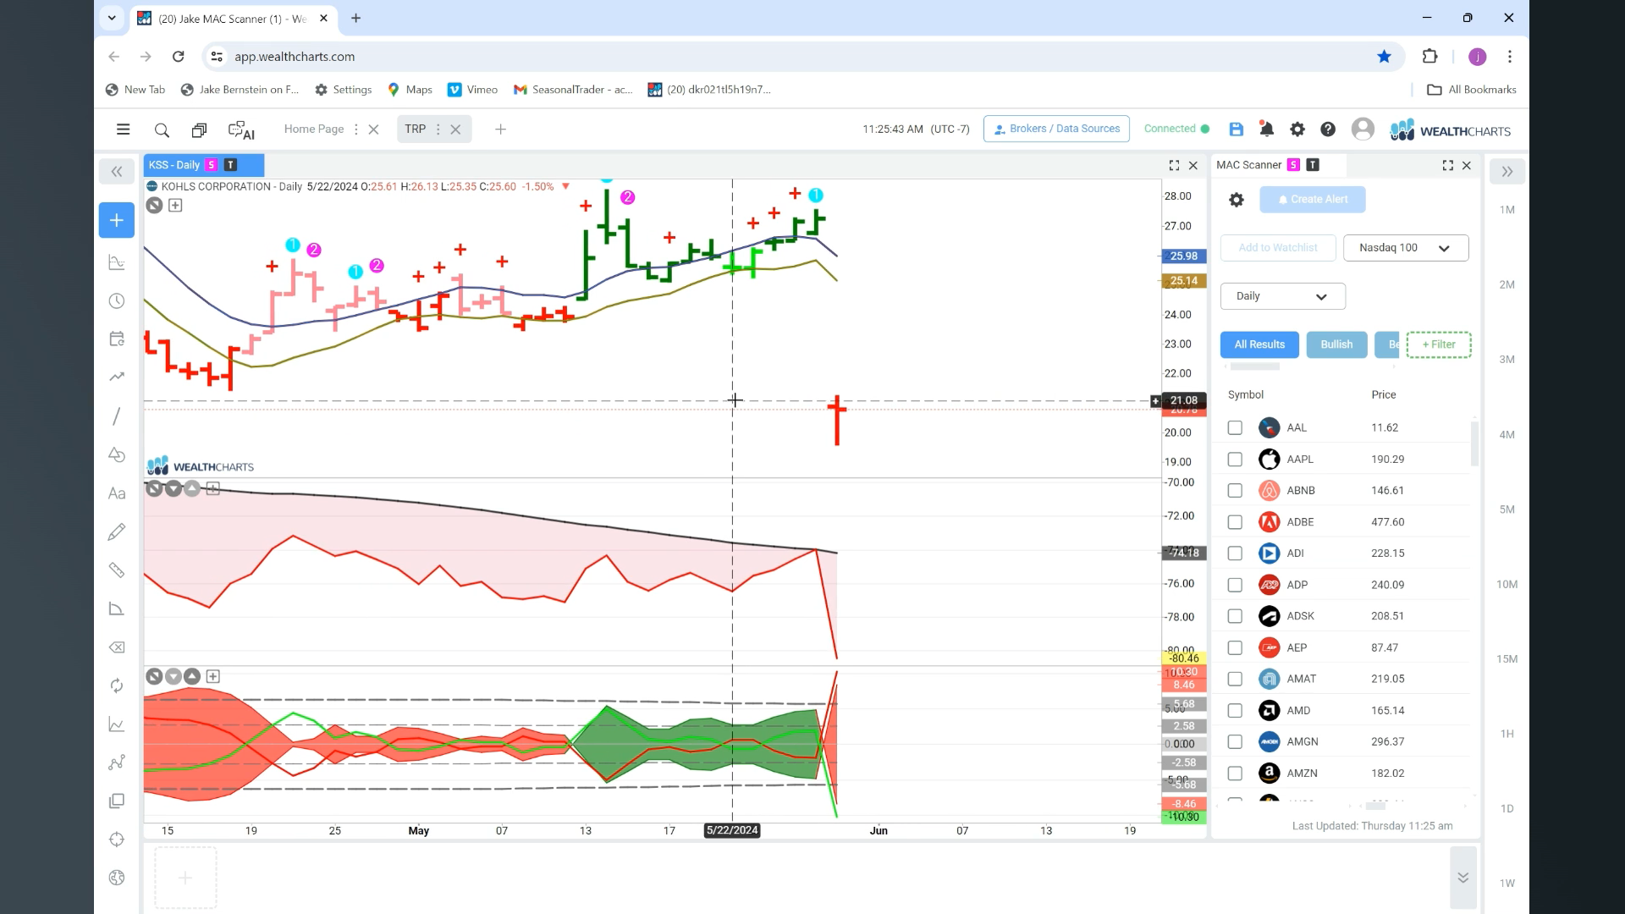1625x914 pixels.
Task: Select the pencil brush tool
Action: [x=117, y=531]
